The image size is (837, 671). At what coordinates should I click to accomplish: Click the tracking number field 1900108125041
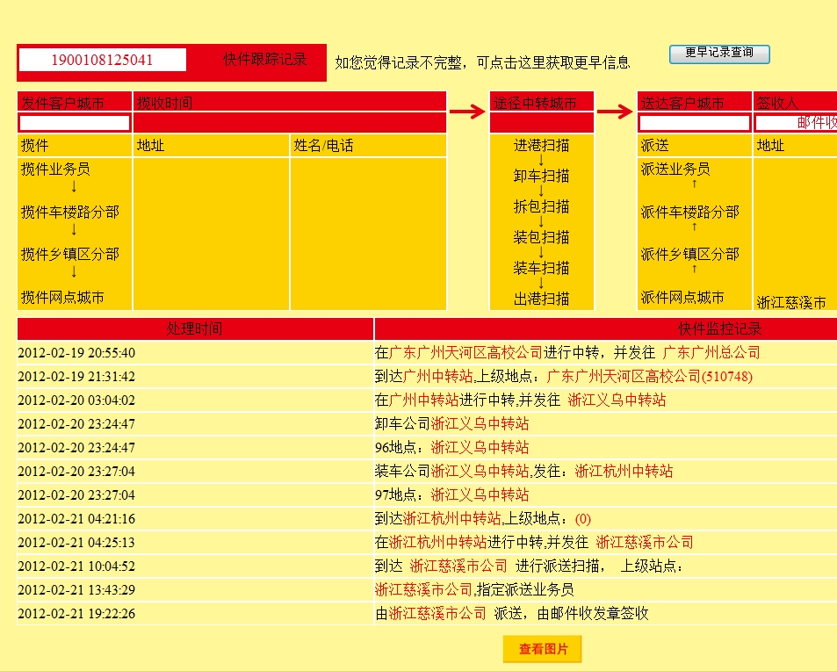(103, 61)
